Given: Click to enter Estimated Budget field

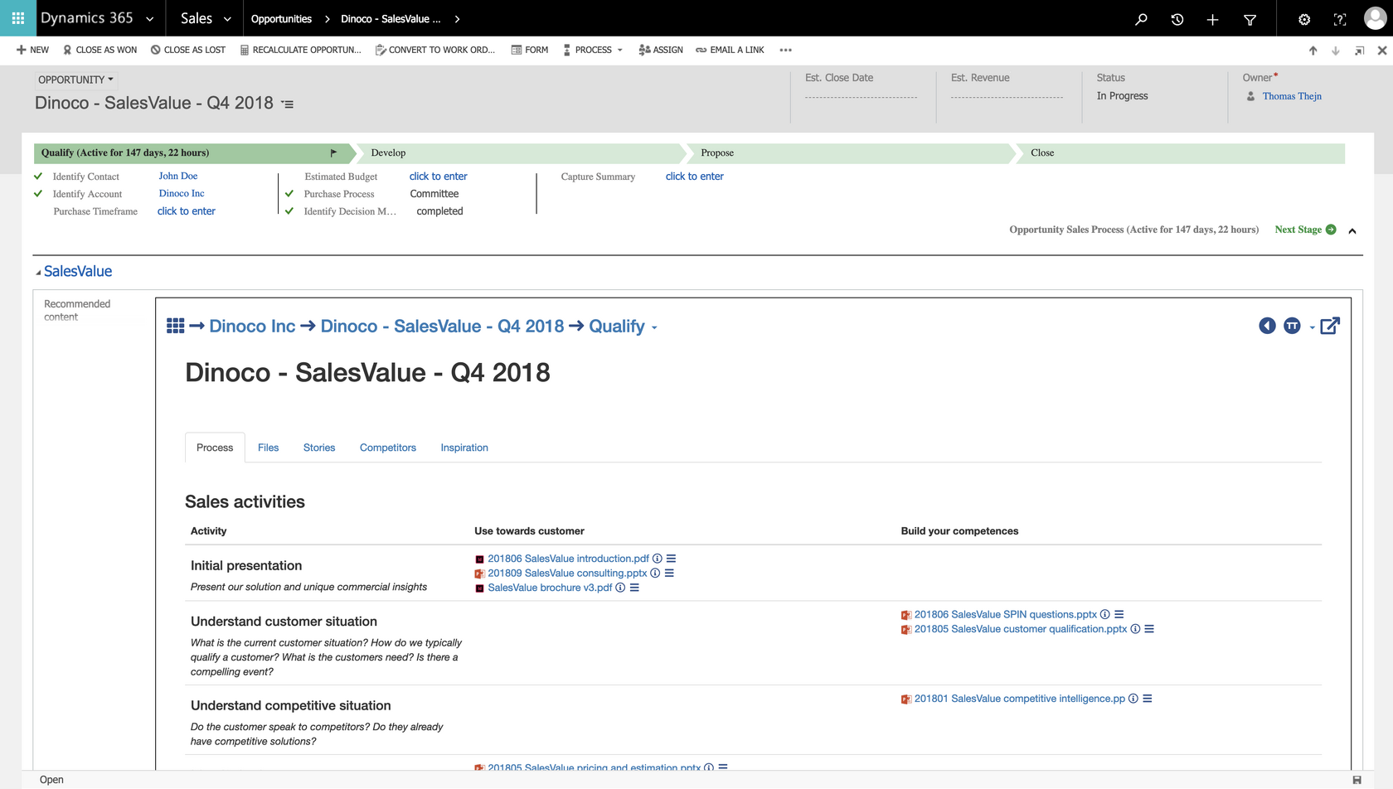Looking at the screenshot, I should point(438,177).
